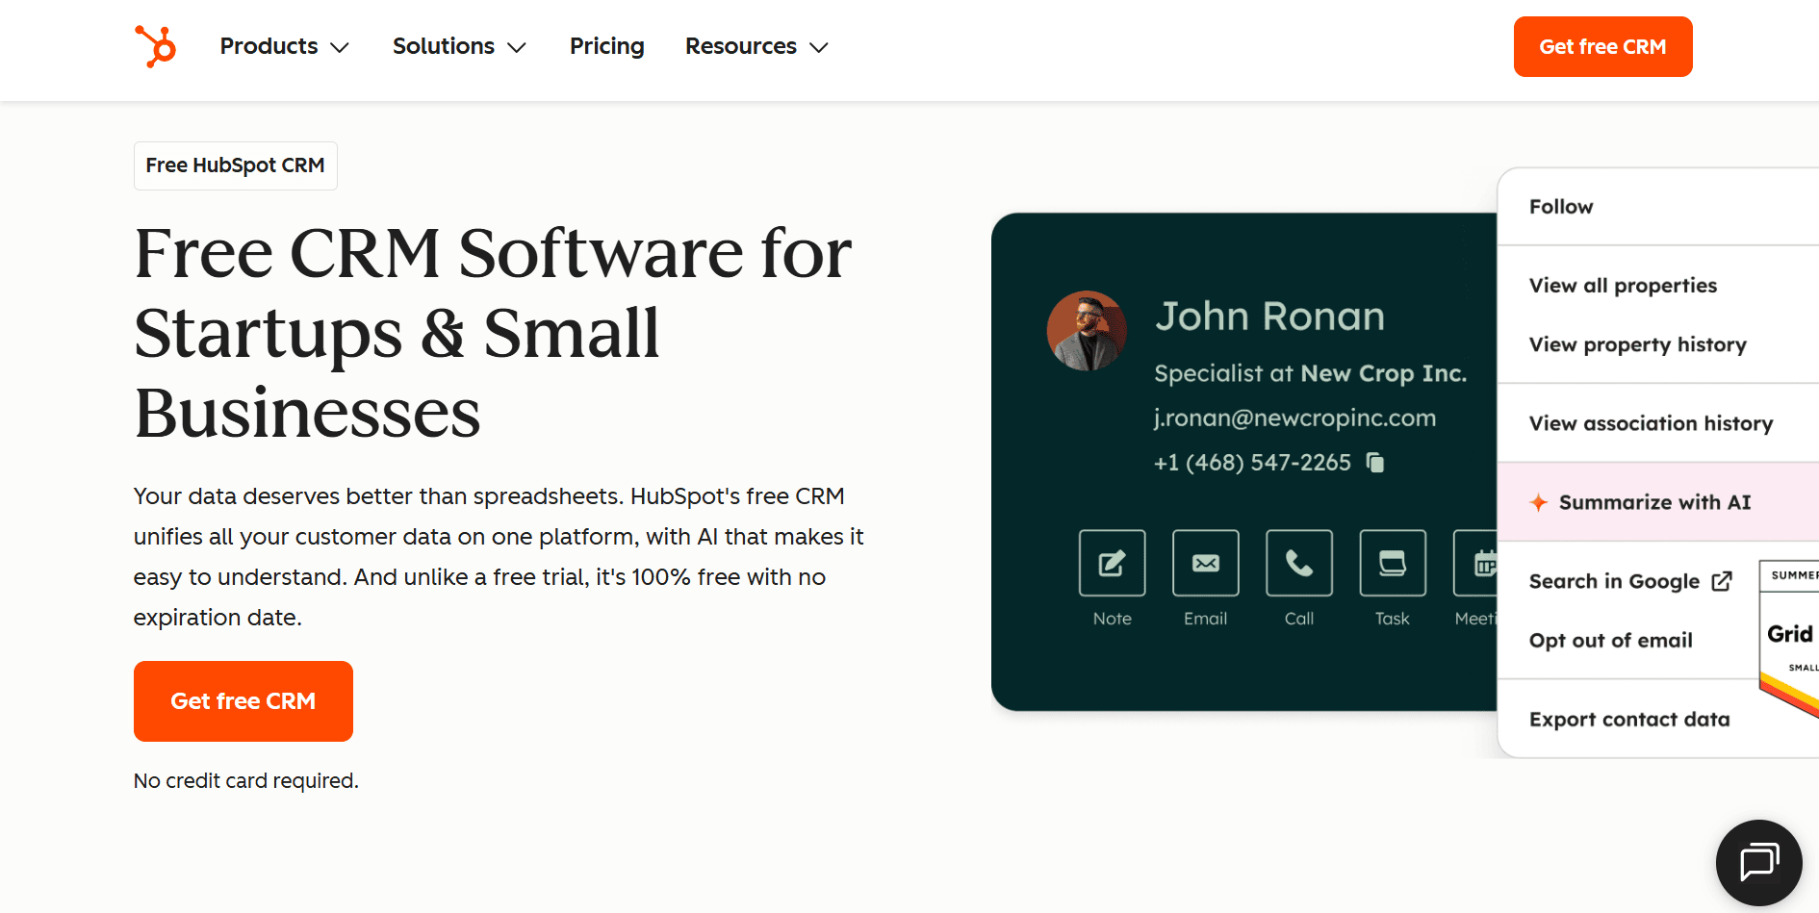Expand the Solutions dropdown menu
Viewport: 1819px width, 913px height.
(x=459, y=46)
